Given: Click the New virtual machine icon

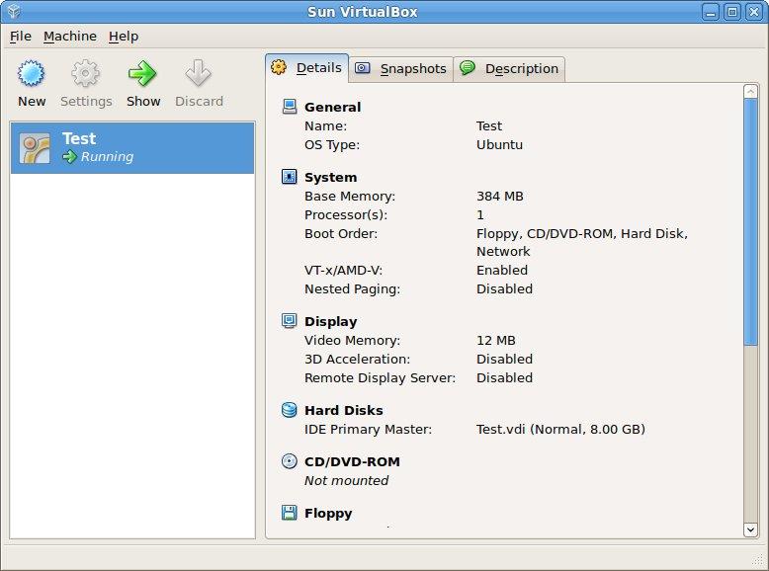Looking at the screenshot, I should [x=32, y=74].
